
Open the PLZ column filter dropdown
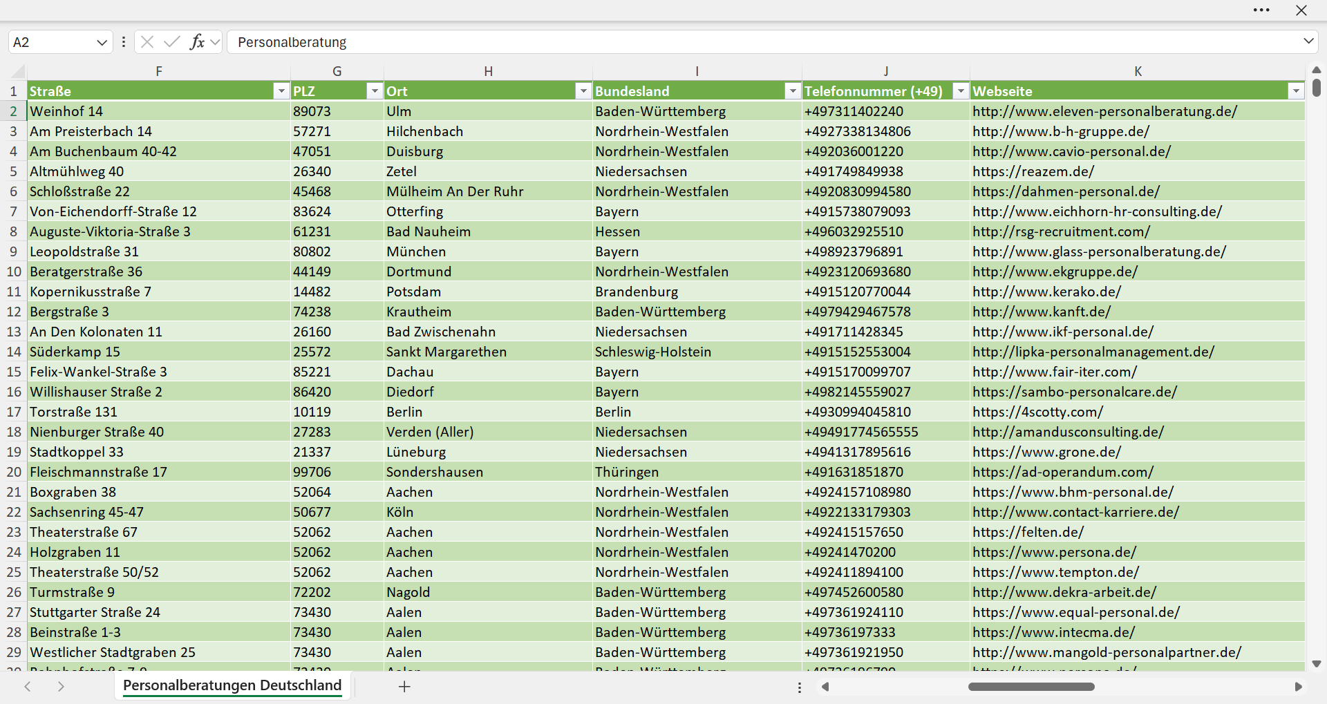point(374,91)
